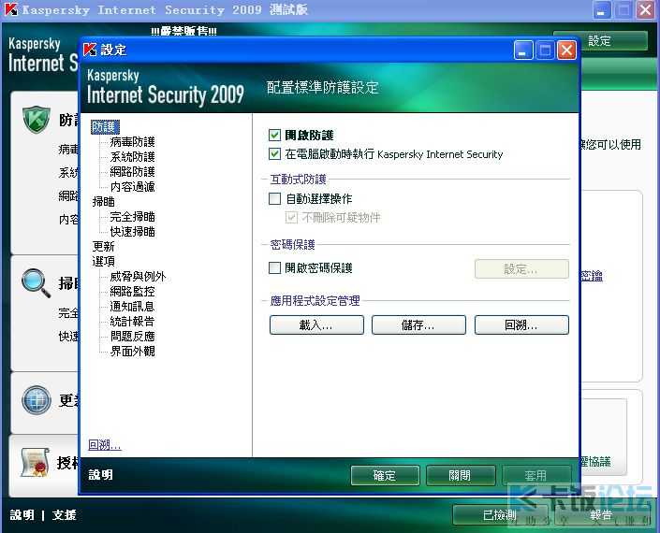Uncheck run Kaspersky at computer startup
The image size is (660, 533).
point(274,154)
